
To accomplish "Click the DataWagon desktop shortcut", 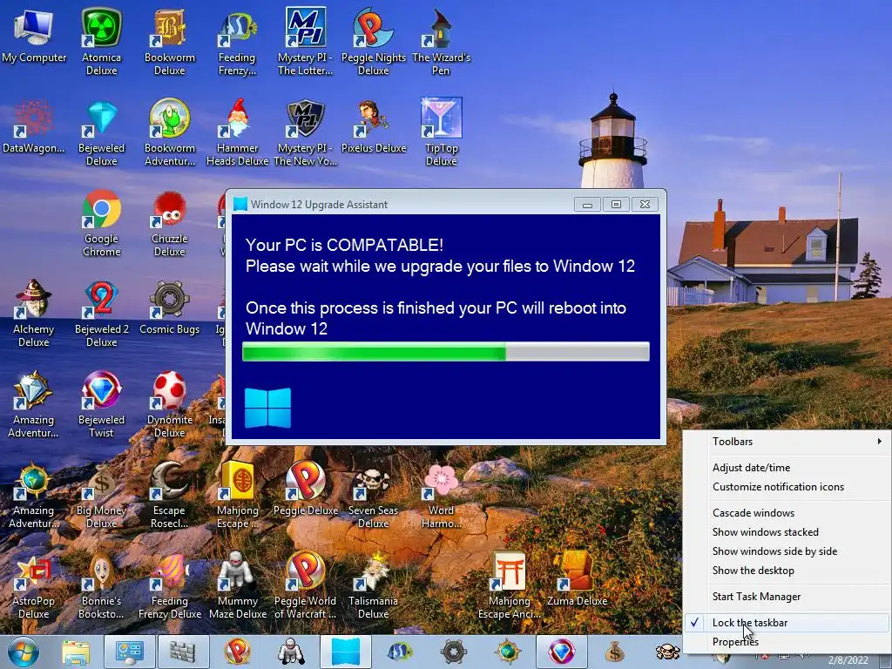I will (x=34, y=126).
